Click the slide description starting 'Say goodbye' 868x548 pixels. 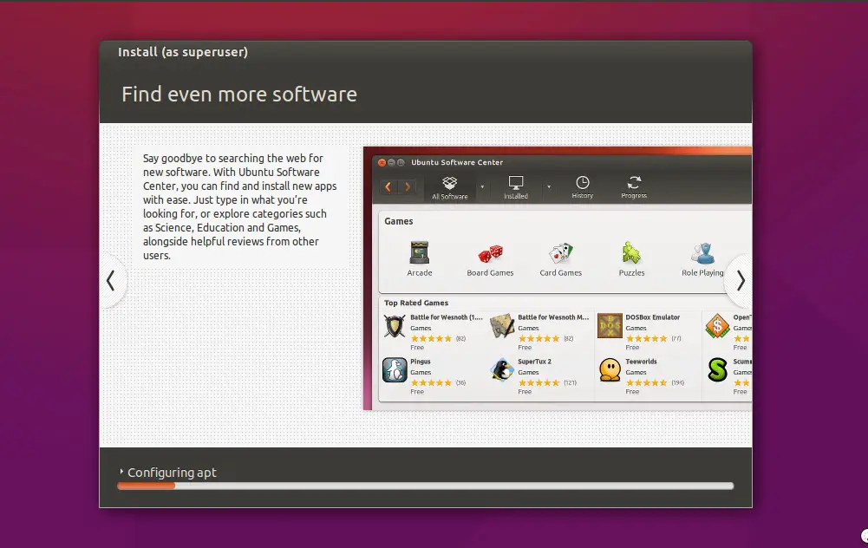coord(239,207)
